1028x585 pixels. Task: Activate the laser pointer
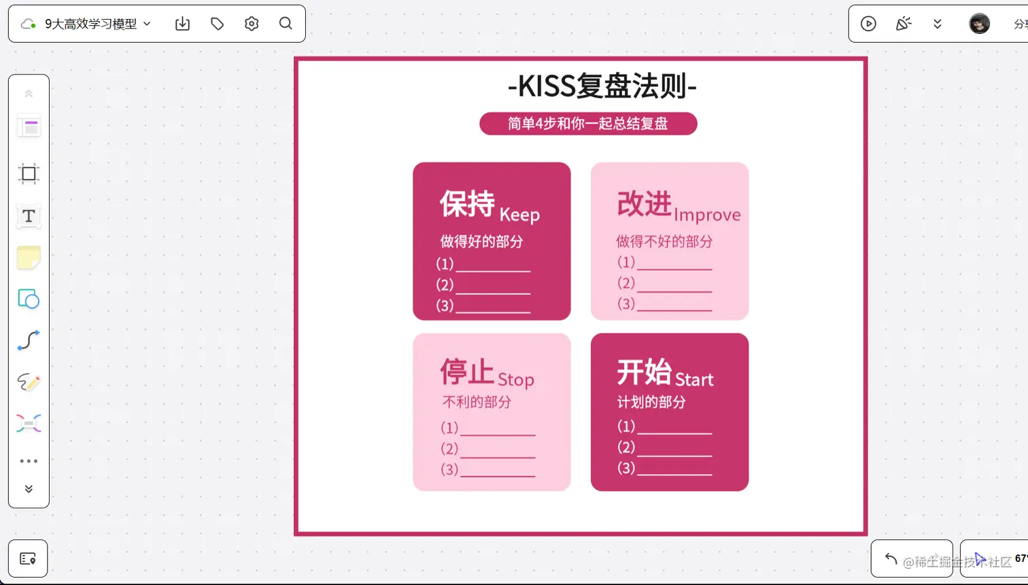click(903, 23)
